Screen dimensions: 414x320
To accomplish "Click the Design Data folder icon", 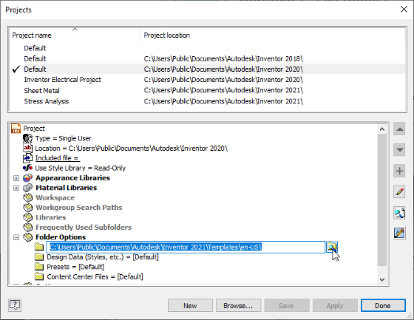I will pos(39,257).
